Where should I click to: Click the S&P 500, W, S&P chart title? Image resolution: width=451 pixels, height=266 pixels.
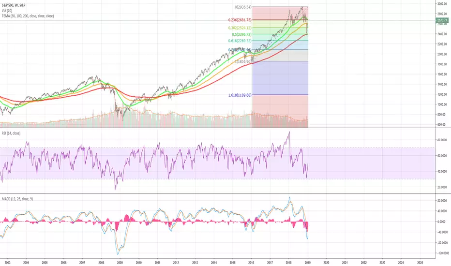pyautogui.click(x=14, y=5)
